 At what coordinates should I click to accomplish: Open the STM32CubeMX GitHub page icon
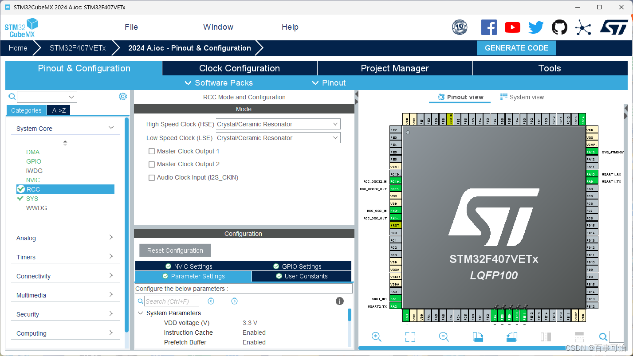(559, 27)
